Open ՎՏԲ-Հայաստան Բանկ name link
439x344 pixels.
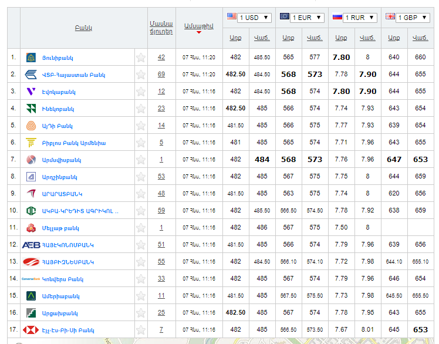(73, 75)
